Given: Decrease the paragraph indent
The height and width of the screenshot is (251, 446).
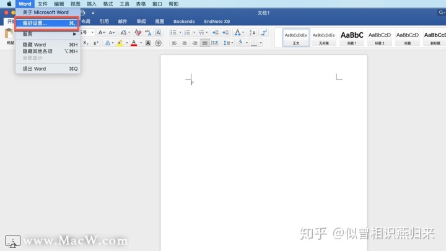Looking at the screenshot, I should pos(216,32).
